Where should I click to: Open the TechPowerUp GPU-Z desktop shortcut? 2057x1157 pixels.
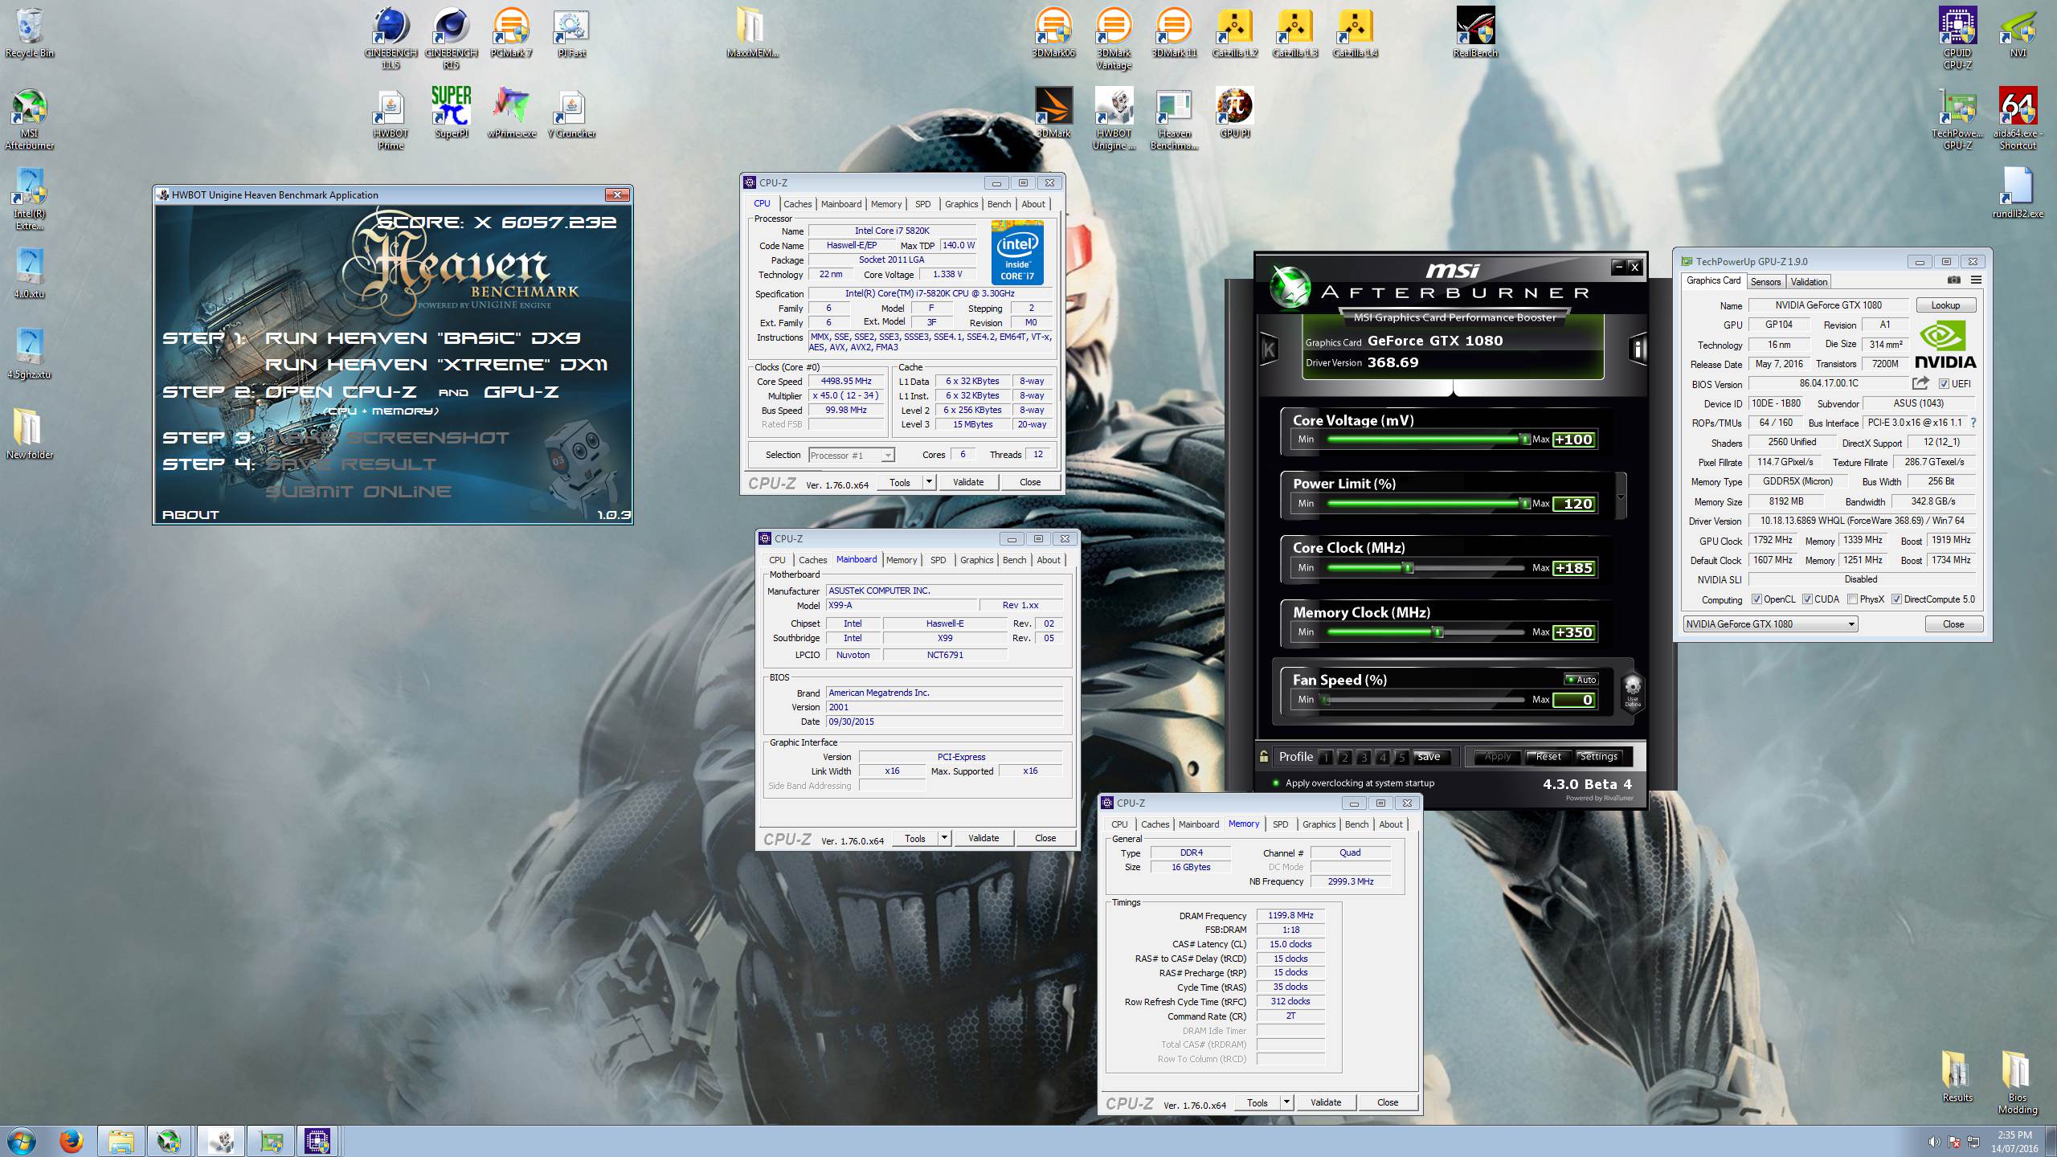coord(1957,118)
